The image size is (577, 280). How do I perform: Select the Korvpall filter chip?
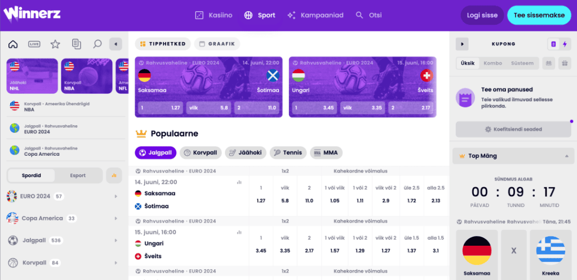click(201, 153)
